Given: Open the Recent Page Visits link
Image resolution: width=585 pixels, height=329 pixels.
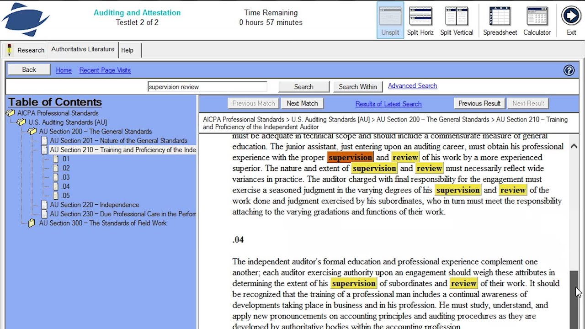Looking at the screenshot, I should (105, 70).
